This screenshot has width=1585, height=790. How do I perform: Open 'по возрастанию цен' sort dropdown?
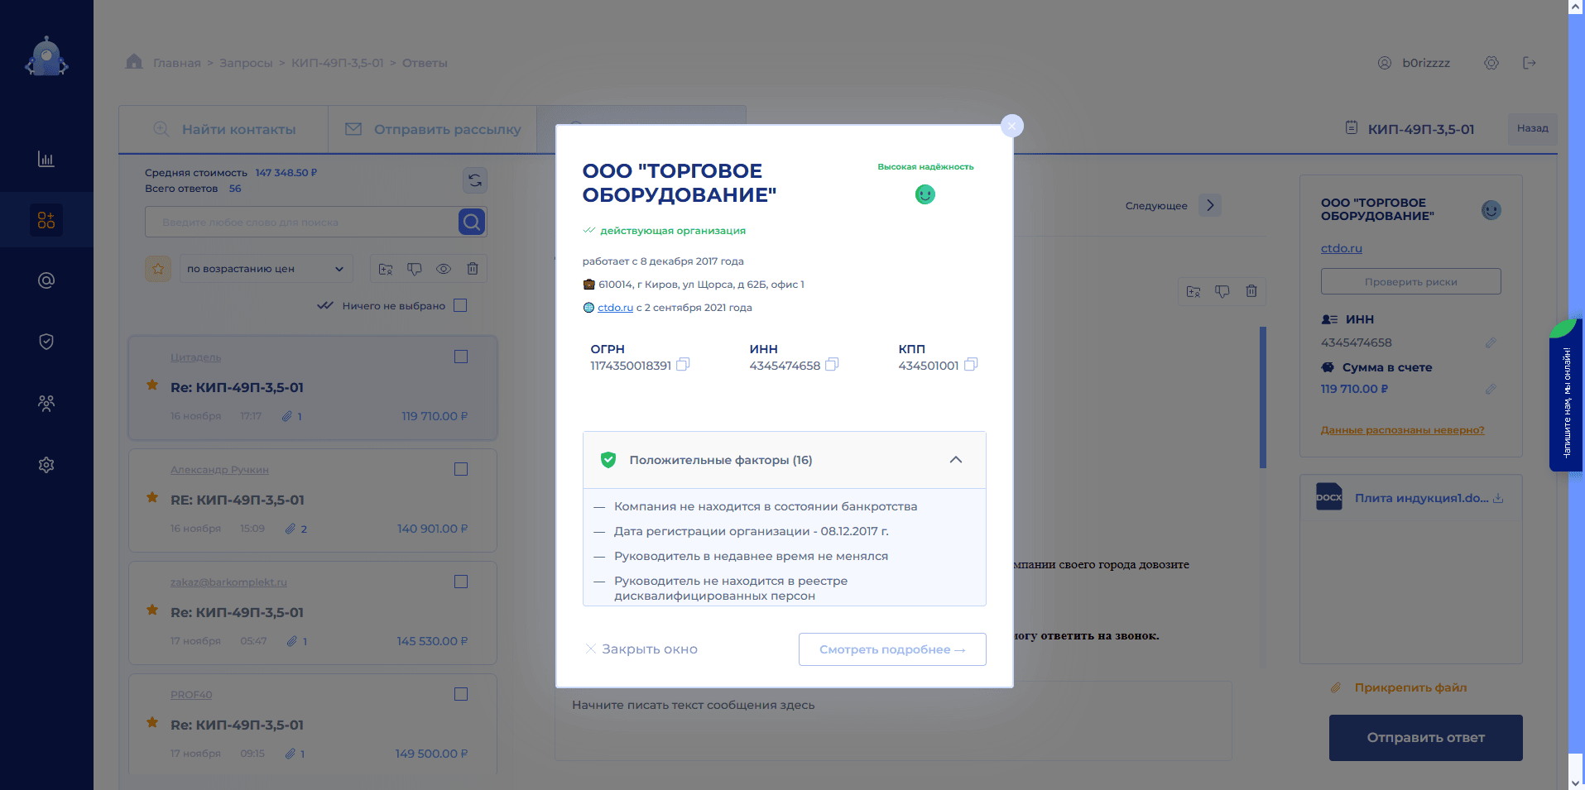[x=265, y=269]
